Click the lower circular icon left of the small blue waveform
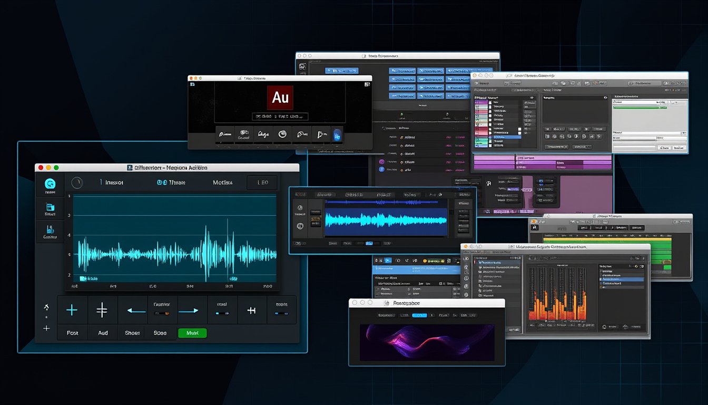The height and width of the screenshot is (405, 708). 300,226
